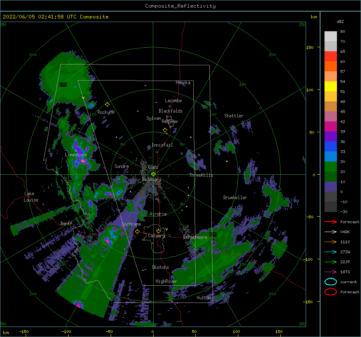
Task: Select the yellow 54 dBZ color swatch
Action: pos(331,86)
